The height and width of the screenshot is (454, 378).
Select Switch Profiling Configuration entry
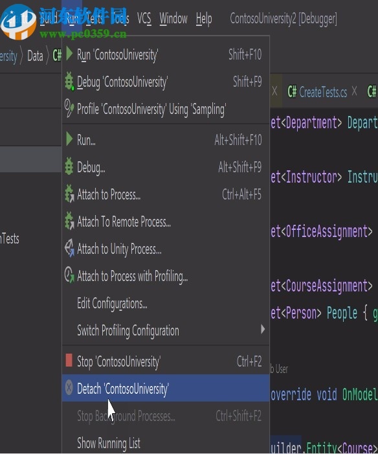[166, 330]
